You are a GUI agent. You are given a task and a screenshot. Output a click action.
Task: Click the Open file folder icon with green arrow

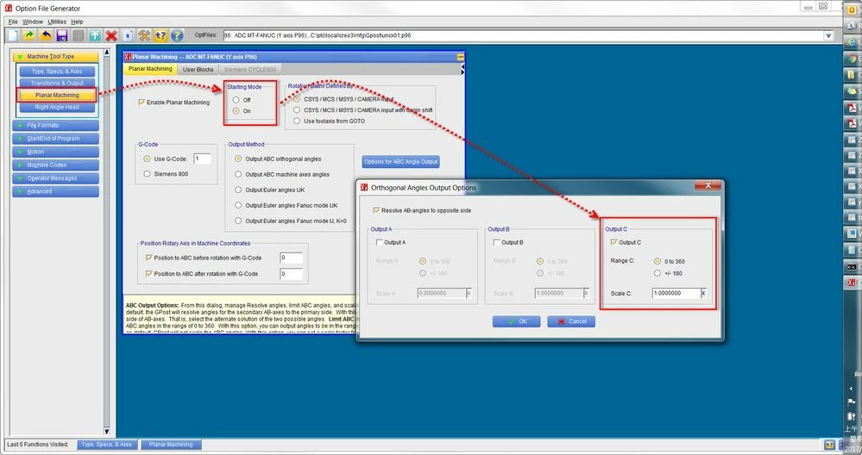click(29, 35)
